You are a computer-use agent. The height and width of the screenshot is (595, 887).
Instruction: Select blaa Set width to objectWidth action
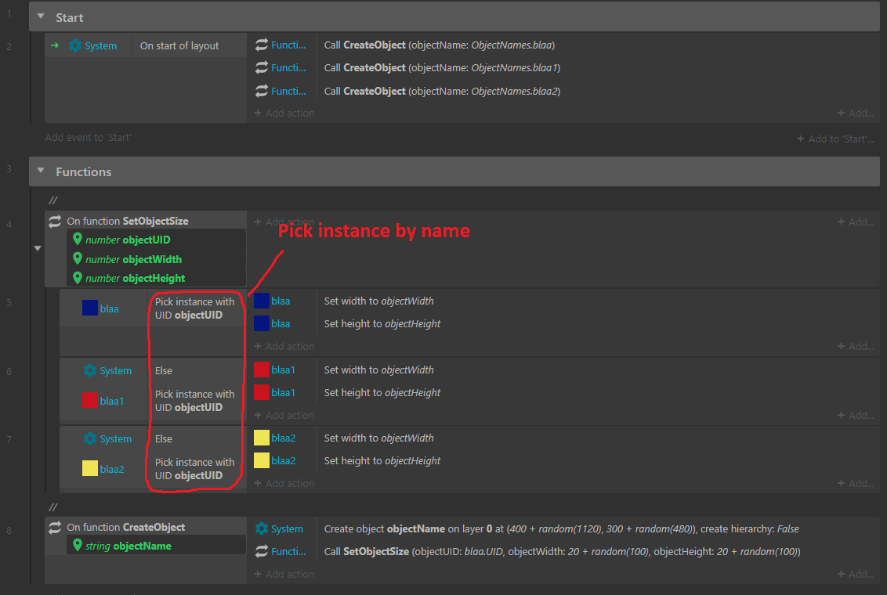click(379, 301)
